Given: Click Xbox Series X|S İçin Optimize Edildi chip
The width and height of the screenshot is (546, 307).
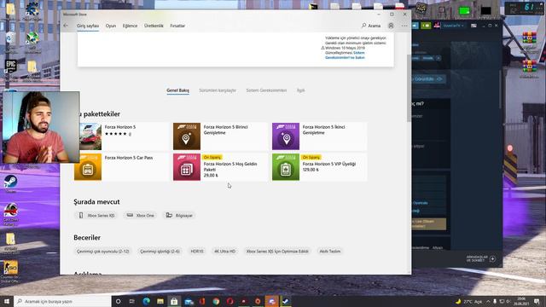Looking at the screenshot, I should tap(277, 252).
